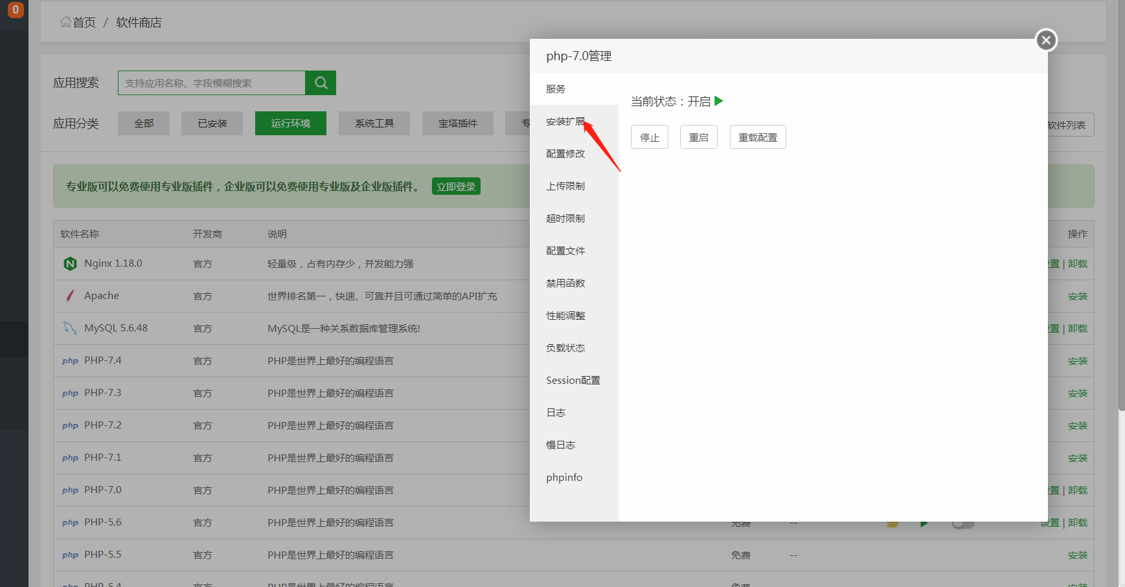Image resolution: width=1125 pixels, height=587 pixels.
Task: Click the Nginx logo icon
Action: coord(70,263)
